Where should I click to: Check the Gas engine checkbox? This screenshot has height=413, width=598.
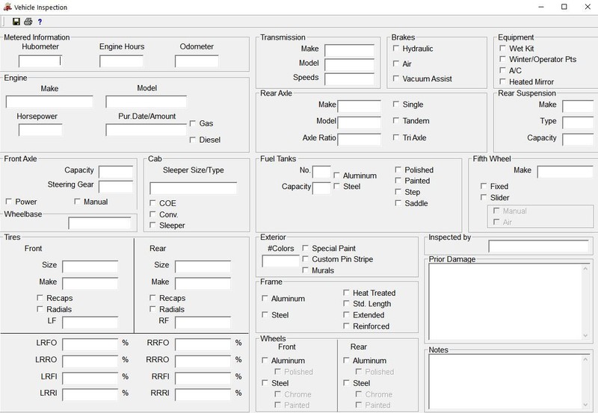pyautogui.click(x=193, y=123)
